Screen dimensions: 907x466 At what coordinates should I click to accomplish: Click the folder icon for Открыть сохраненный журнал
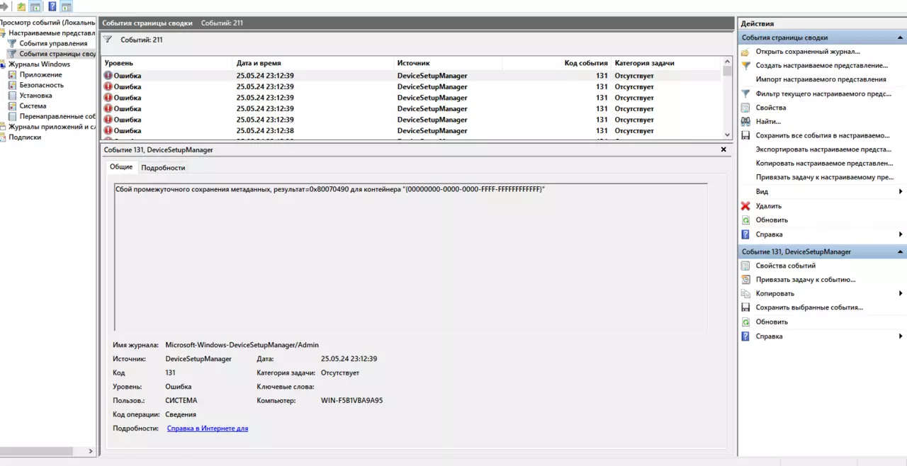[x=745, y=52]
